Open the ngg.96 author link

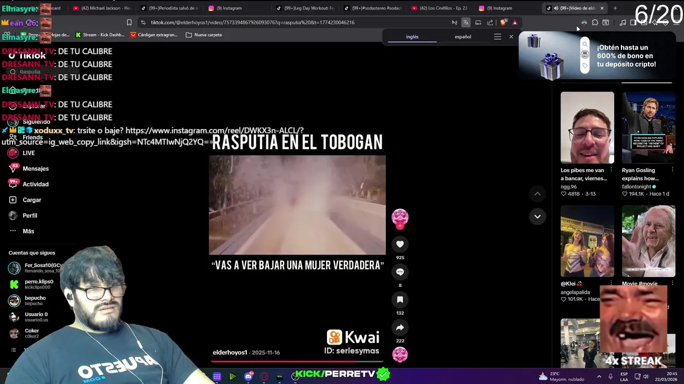tap(569, 187)
